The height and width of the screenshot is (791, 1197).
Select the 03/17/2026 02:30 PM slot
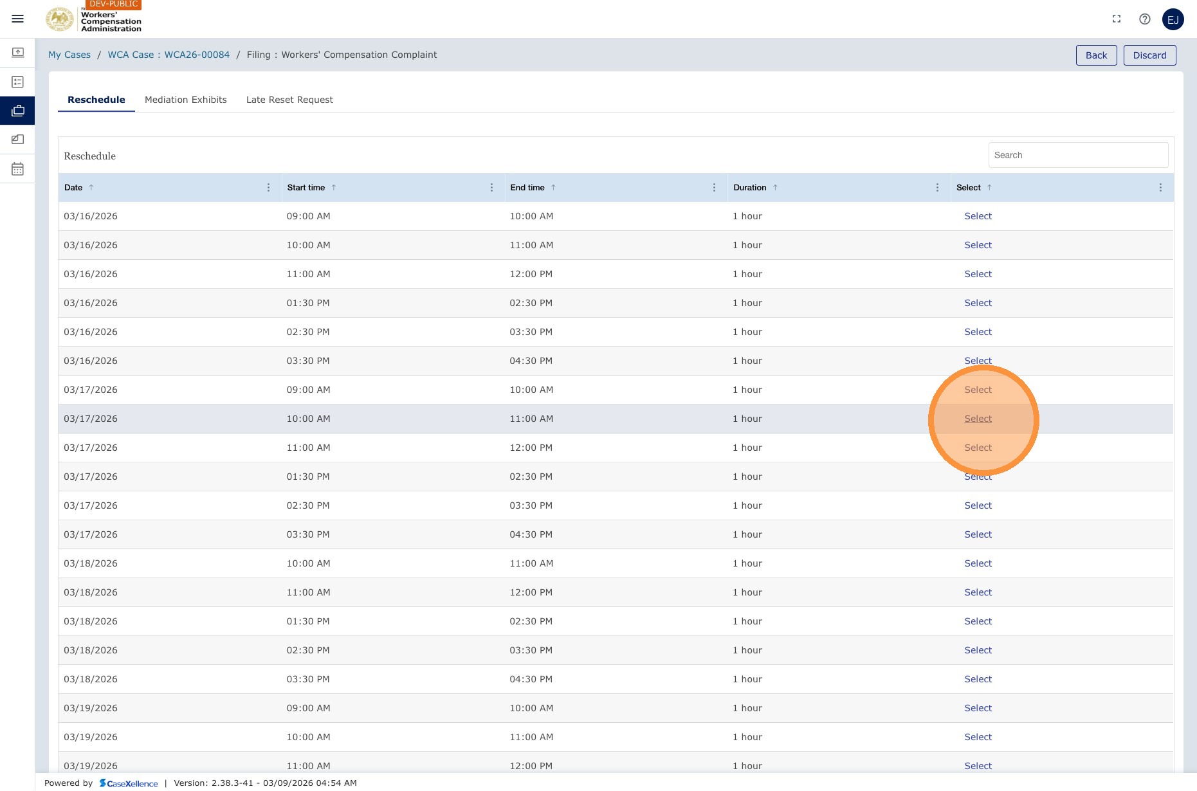point(978,505)
